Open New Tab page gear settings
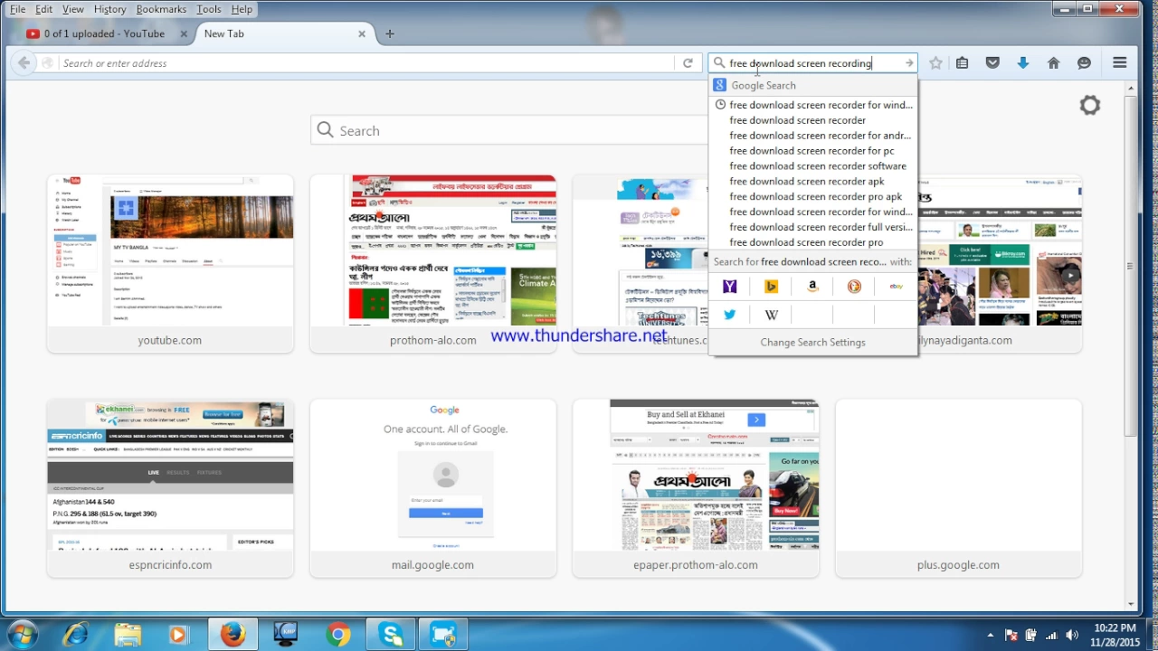 (x=1090, y=105)
